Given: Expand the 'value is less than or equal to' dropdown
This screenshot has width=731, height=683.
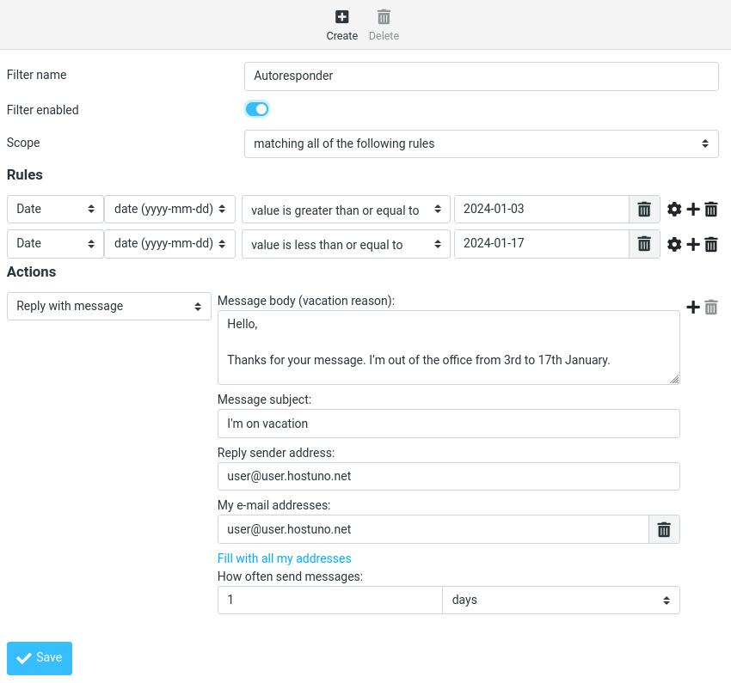Looking at the screenshot, I should point(346,245).
